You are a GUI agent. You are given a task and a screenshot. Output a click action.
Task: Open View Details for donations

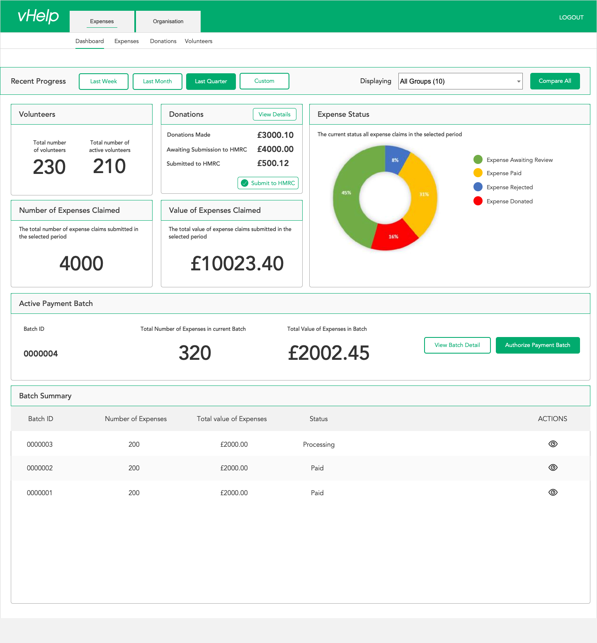click(x=274, y=114)
